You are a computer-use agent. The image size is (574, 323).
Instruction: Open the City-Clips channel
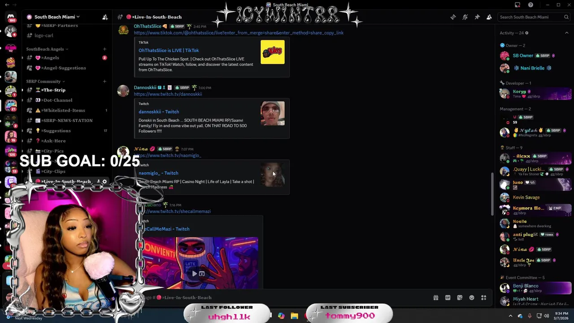pyautogui.click(x=66, y=171)
